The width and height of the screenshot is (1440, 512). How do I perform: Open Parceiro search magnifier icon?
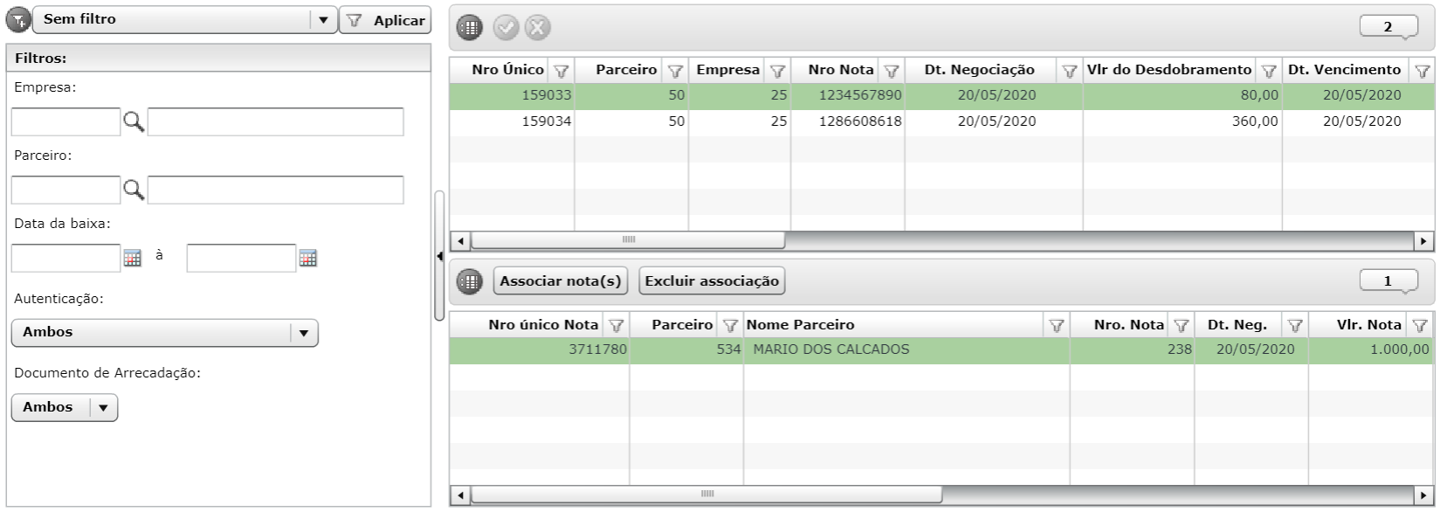coord(134,190)
